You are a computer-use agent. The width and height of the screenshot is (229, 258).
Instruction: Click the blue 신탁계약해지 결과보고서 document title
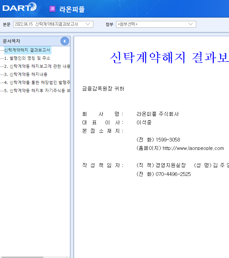tap(169, 58)
